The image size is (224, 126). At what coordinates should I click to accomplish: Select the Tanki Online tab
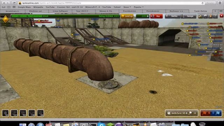point(201,11)
